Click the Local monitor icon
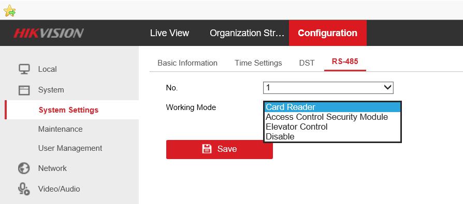 24,69
